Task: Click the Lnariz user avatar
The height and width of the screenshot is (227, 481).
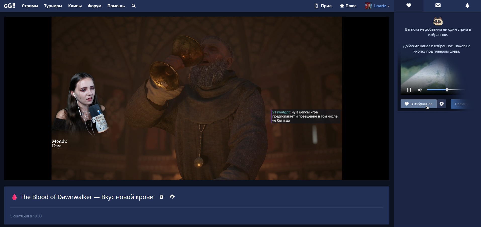Action: point(368,6)
